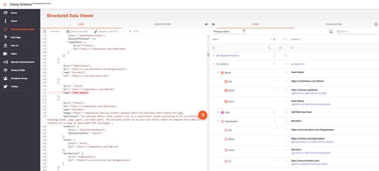Click the Twitter bird icon
Image resolution: width=379 pixels, height=171 pixels.
[5, 87]
